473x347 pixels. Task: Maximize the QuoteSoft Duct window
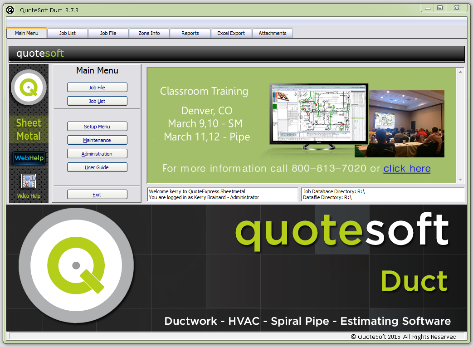440,8
